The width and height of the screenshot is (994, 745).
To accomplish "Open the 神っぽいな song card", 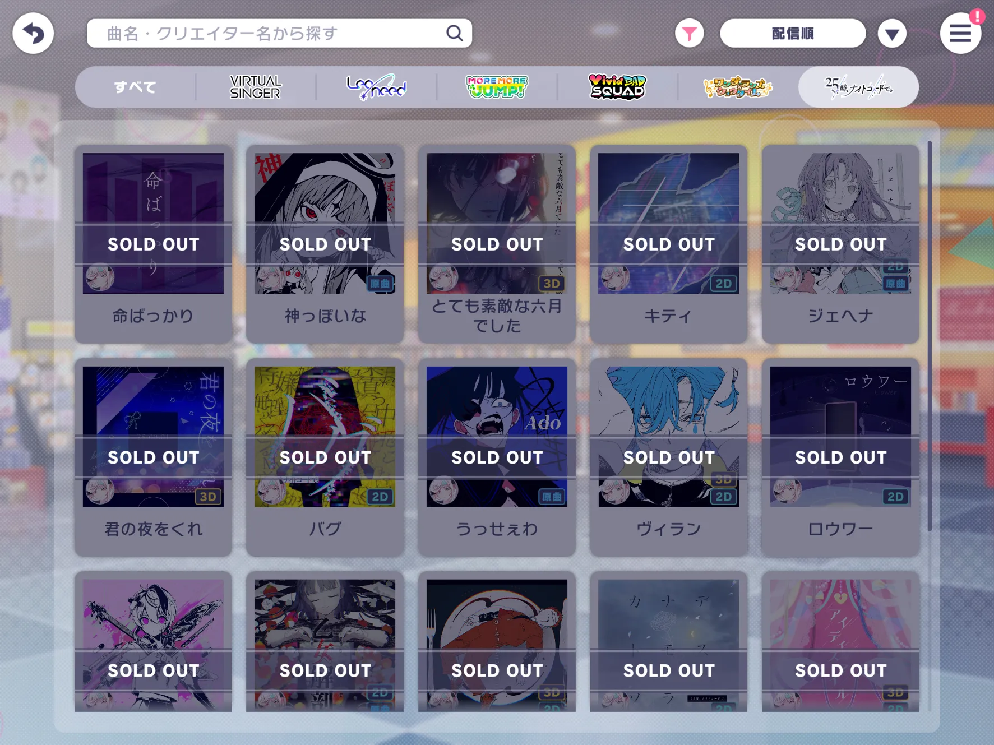I will coord(325,244).
